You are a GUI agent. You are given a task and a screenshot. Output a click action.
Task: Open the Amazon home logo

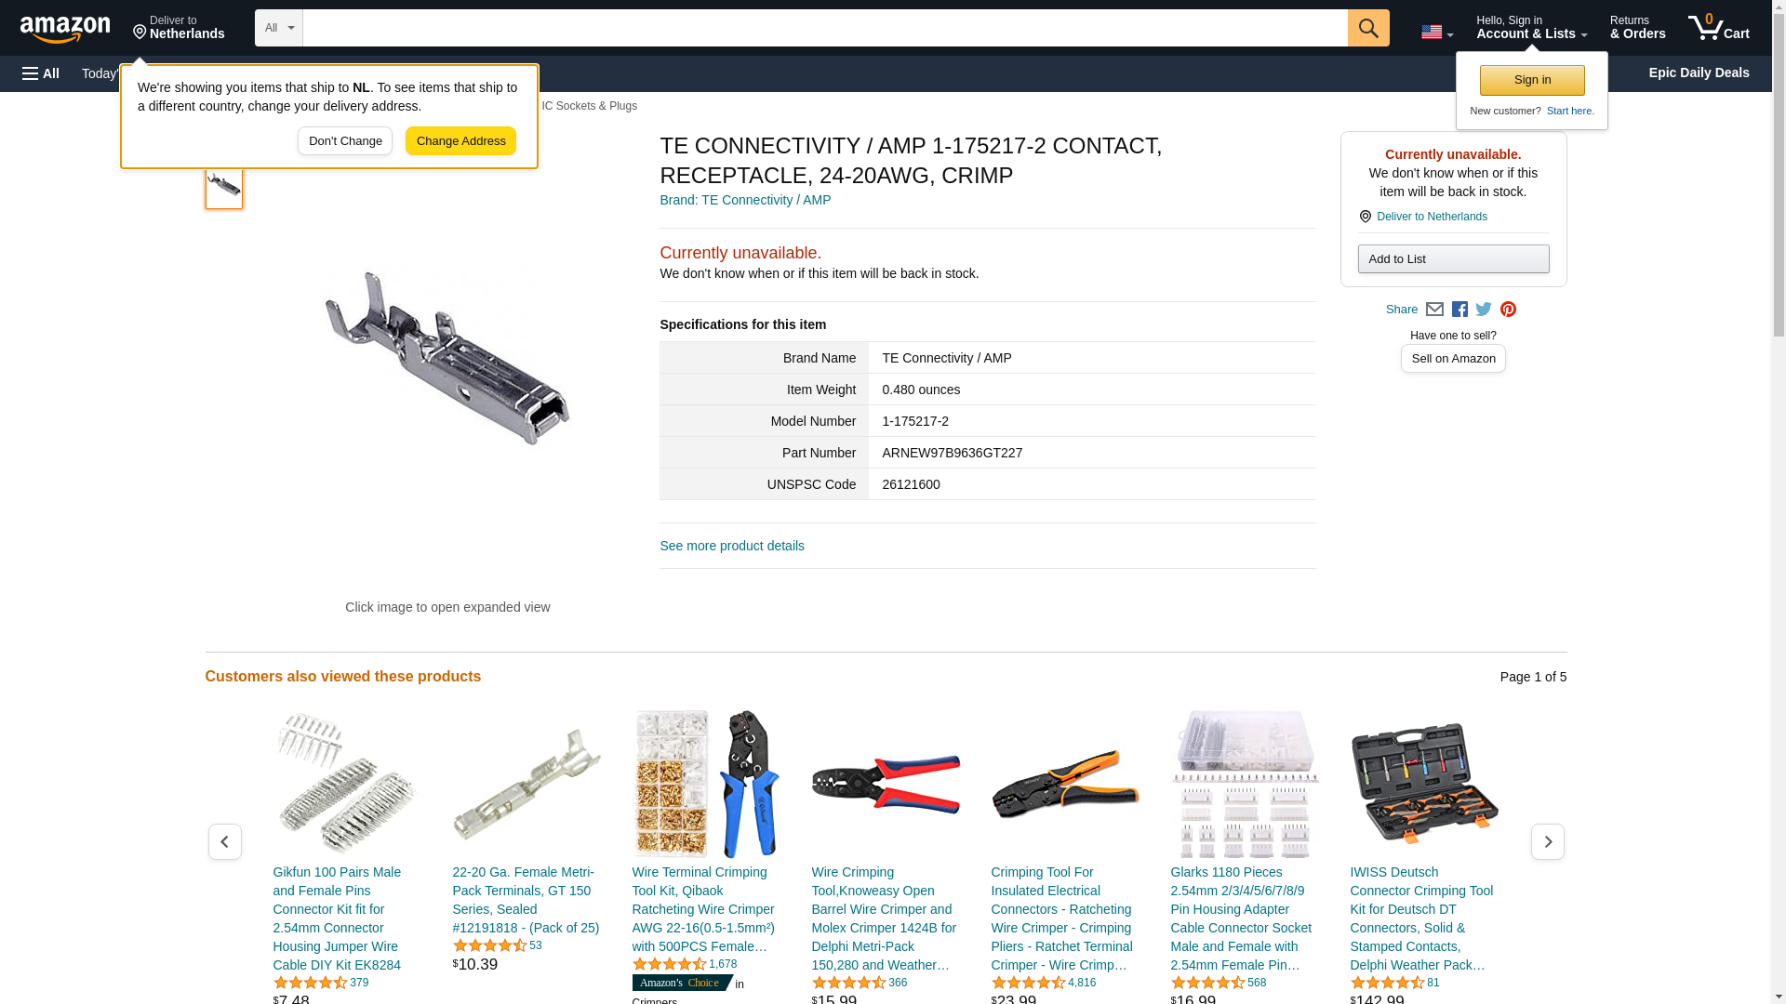click(x=65, y=29)
